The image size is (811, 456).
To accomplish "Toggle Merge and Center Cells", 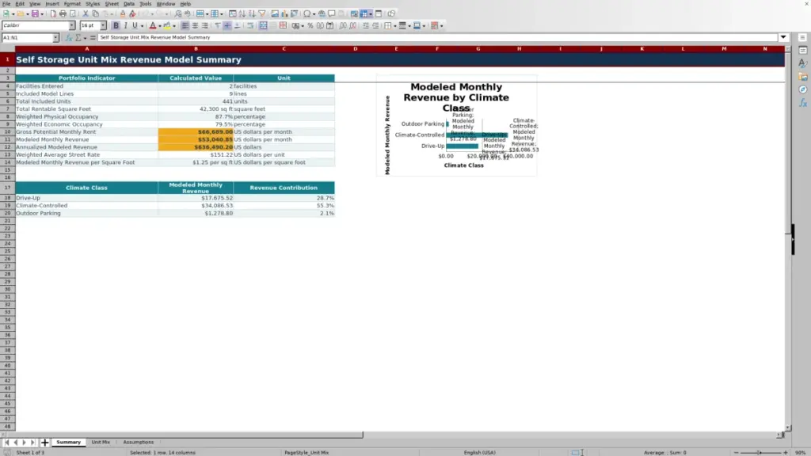I will coord(263,25).
